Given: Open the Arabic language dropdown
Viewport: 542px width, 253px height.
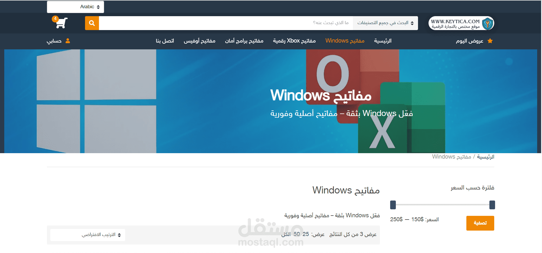Looking at the screenshot, I should [x=76, y=7].
